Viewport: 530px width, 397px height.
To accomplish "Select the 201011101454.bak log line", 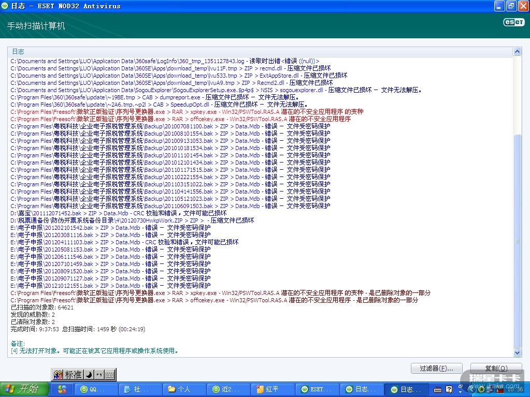I will [170, 155].
